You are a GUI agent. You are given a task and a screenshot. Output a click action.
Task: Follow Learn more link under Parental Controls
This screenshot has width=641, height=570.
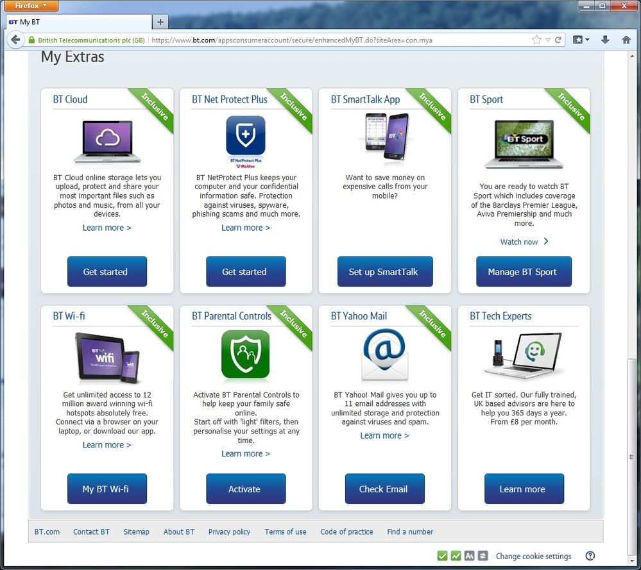pyautogui.click(x=246, y=453)
